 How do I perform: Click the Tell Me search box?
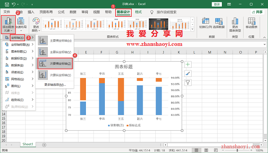pyautogui.click(x=166, y=12)
